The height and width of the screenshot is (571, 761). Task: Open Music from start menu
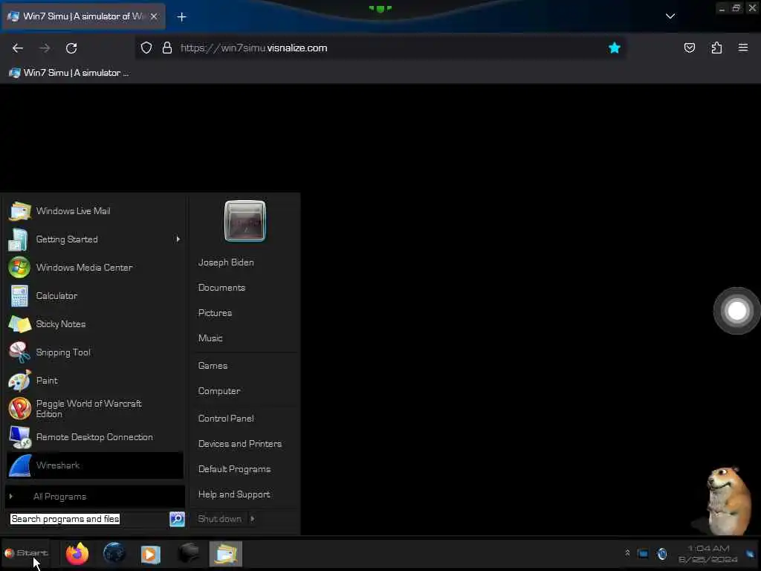pyautogui.click(x=210, y=338)
